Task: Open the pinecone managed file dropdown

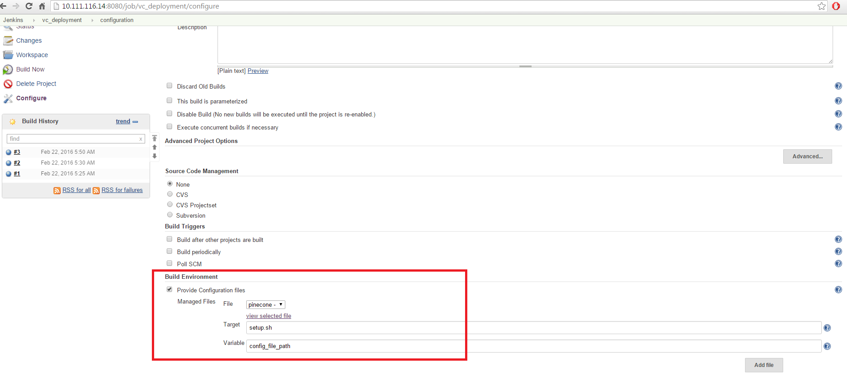Action: tap(266, 305)
